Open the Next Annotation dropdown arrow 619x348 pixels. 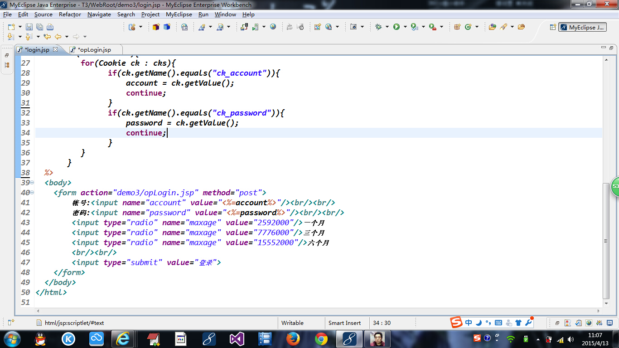(19, 37)
